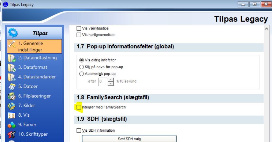The width and height of the screenshot is (272, 142).
Task: Select Vis aldrig infofelter radio button
Action: pyautogui.click(x=81, y=60)
